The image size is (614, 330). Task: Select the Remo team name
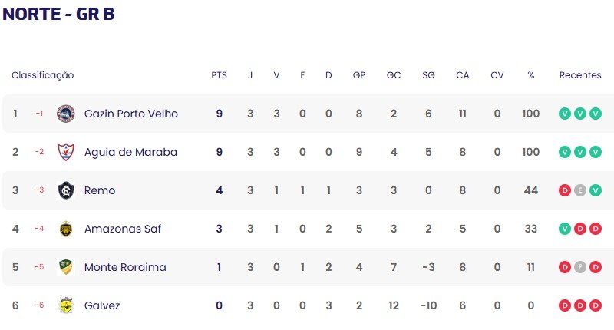coord(100,190)
